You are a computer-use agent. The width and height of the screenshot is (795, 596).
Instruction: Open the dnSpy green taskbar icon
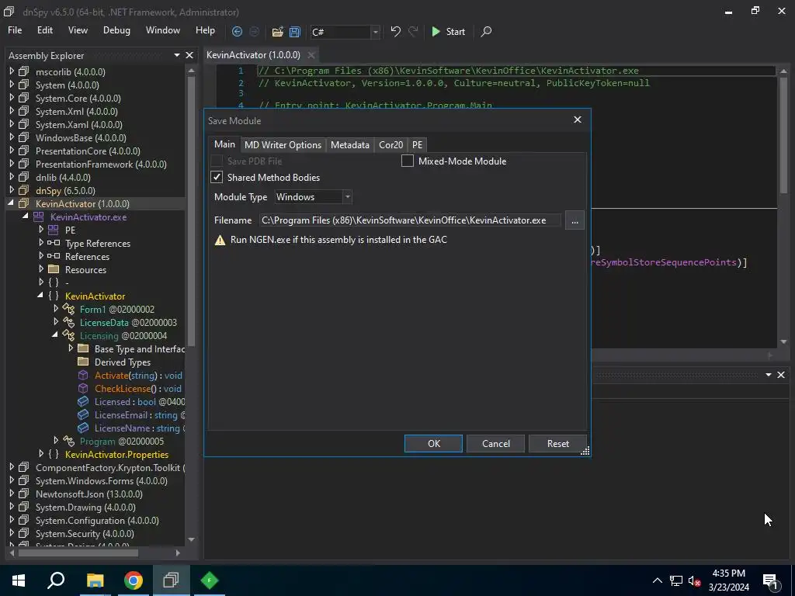click(210, 580)
